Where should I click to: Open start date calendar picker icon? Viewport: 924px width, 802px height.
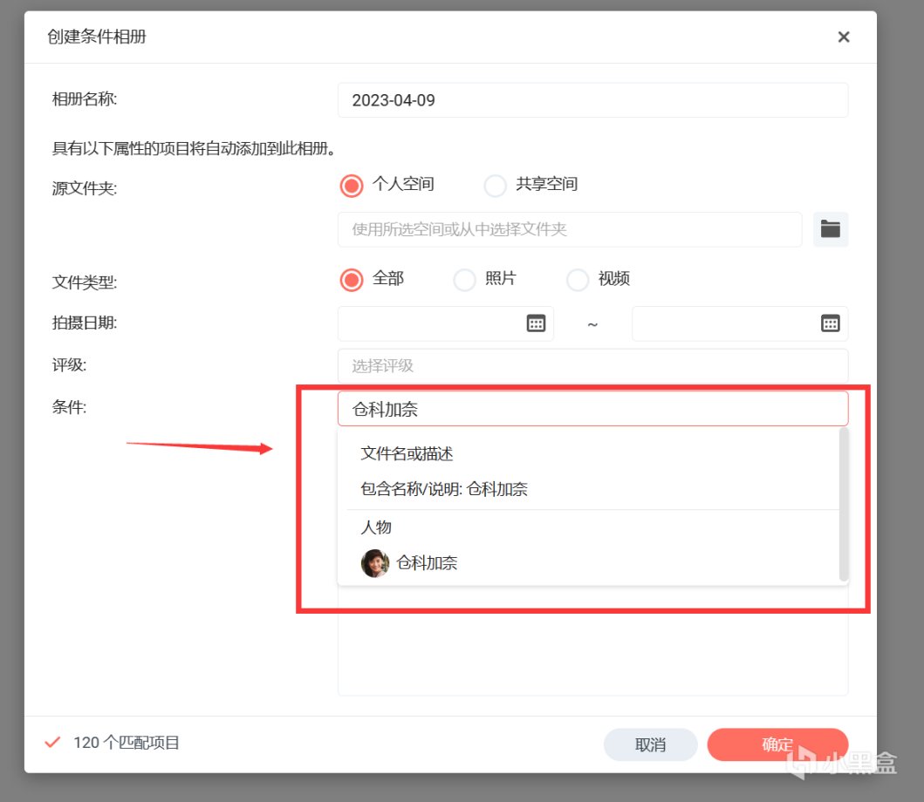pyautogui.click(x=536, y=323)
